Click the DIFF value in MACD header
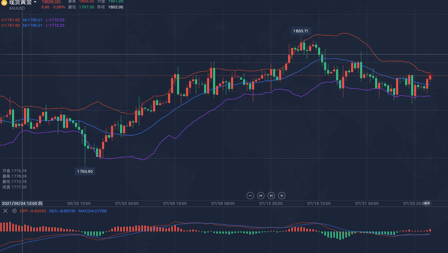This screenshot has height=253, width=448. click(33, 211)
